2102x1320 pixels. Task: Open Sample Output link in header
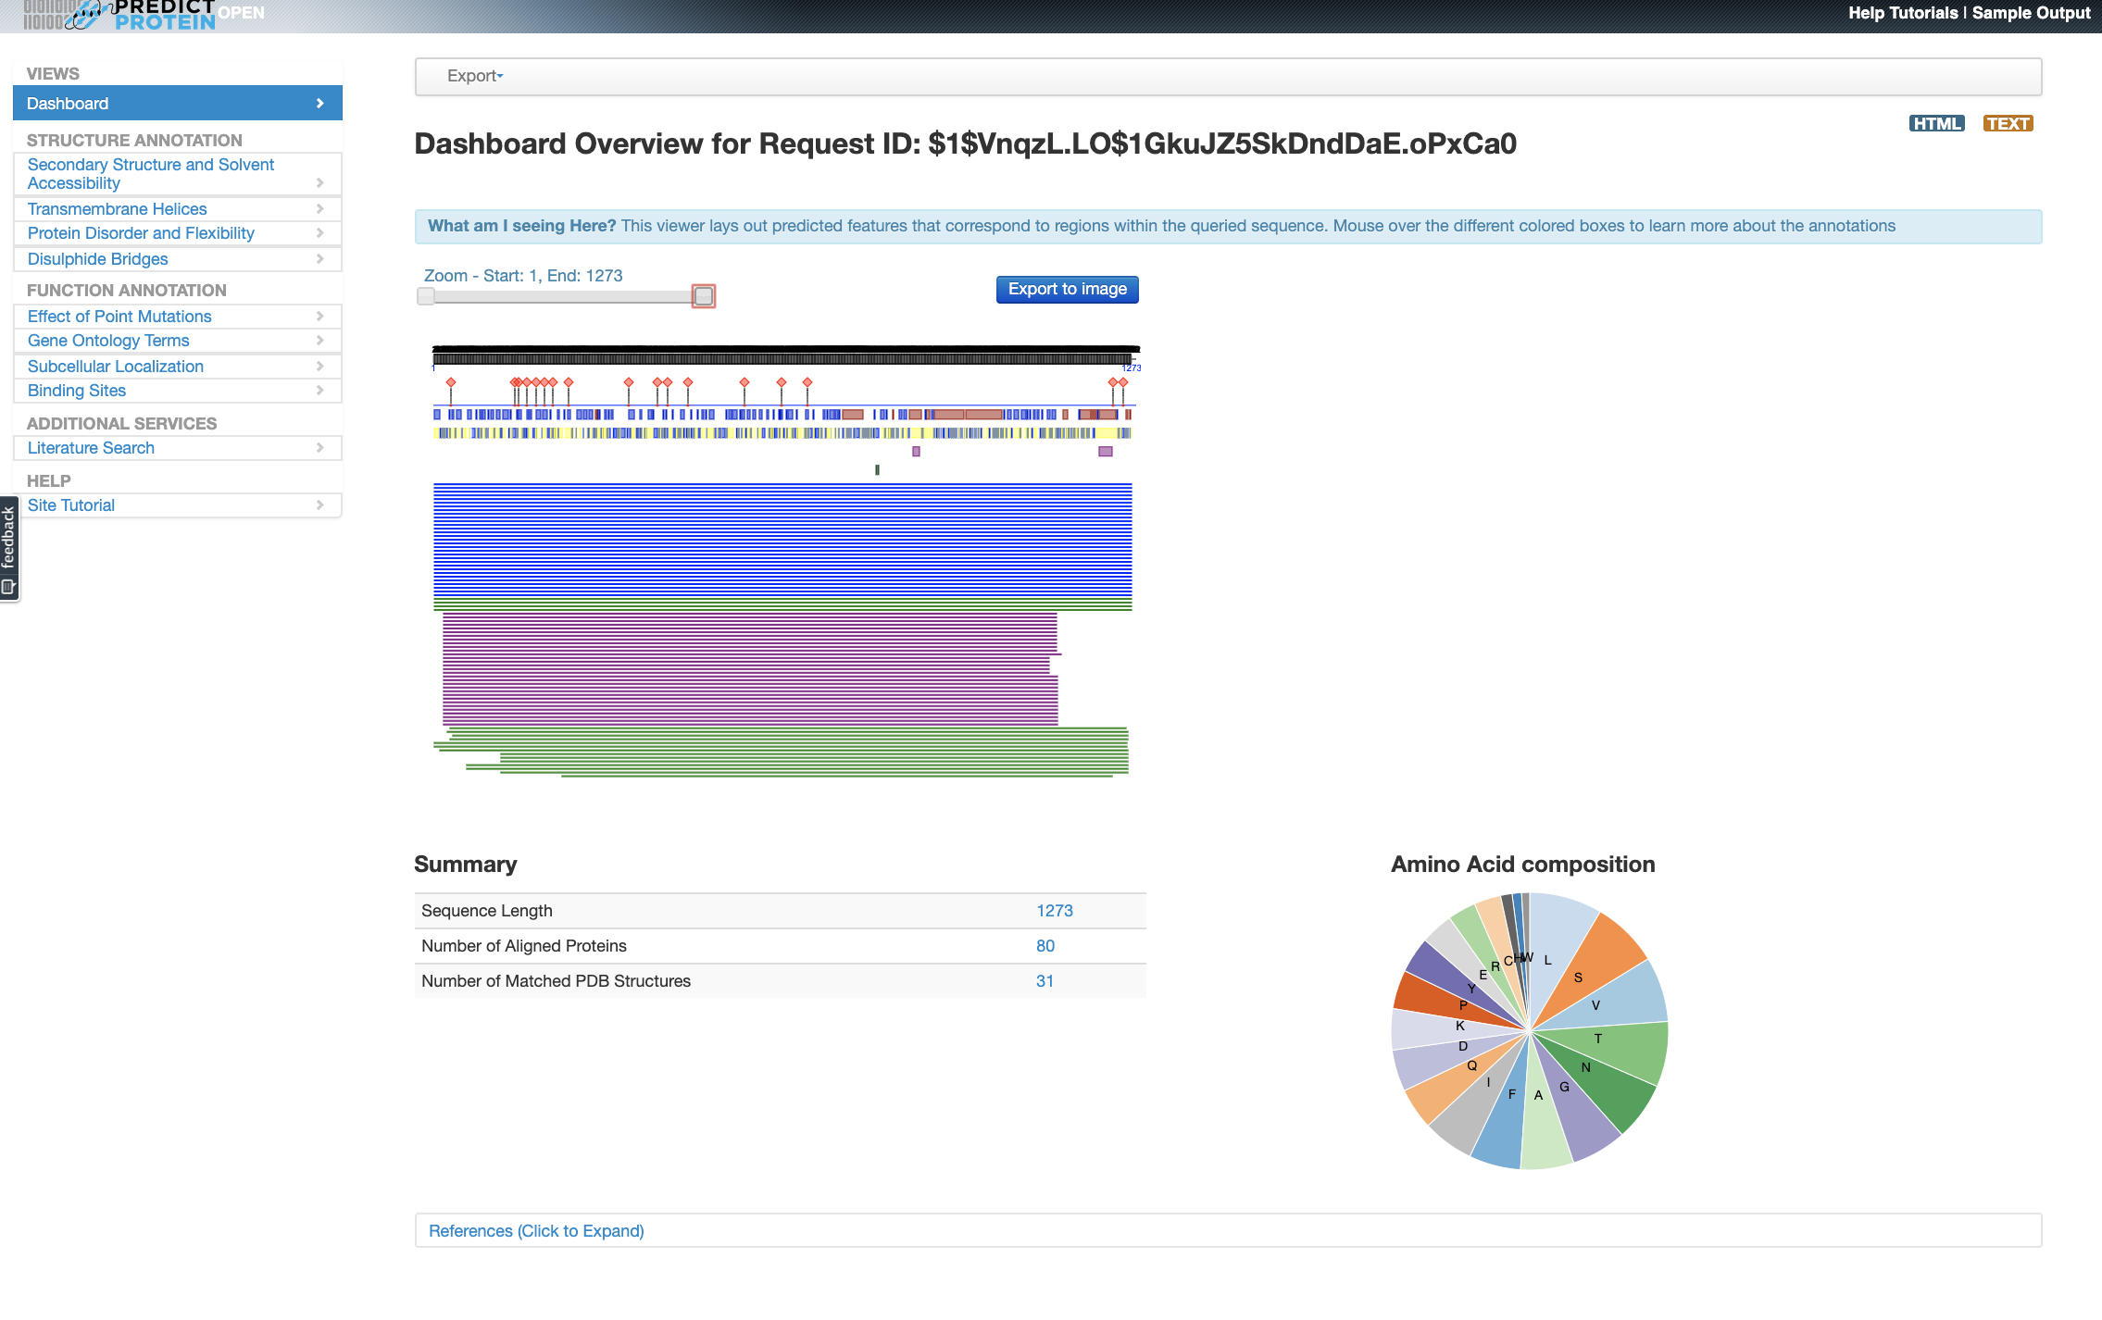2031,13
